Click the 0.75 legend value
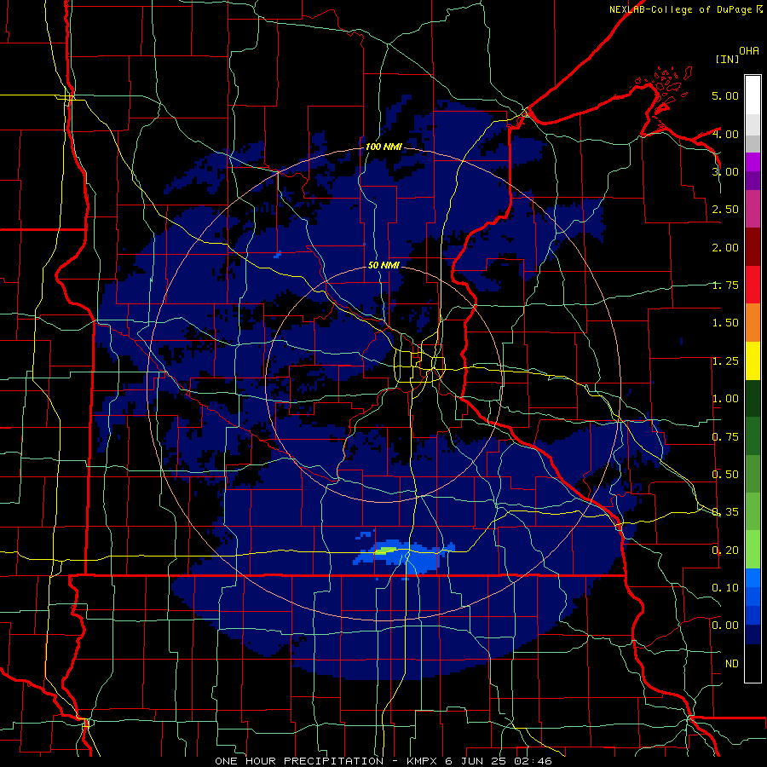The image size is (767, 767). point(725,437)
